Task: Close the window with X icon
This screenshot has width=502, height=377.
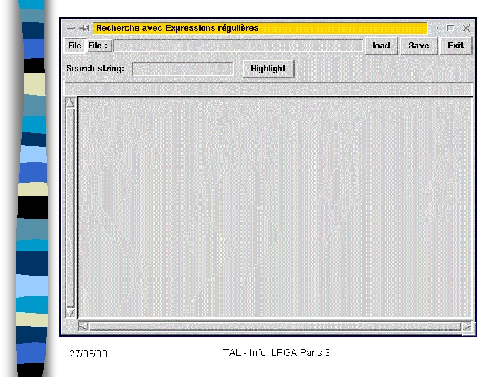Action: tap(466, 28)
